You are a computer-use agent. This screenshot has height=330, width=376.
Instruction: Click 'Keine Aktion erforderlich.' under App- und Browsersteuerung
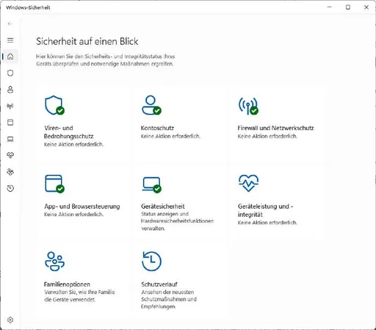73,215
